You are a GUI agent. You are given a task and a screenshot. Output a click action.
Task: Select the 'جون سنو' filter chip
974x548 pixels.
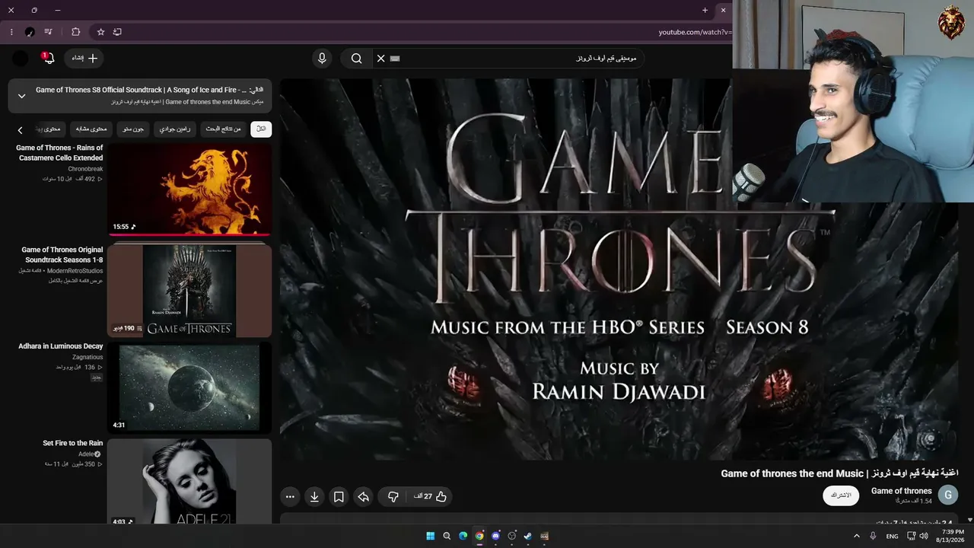click(x=133, y=129)
